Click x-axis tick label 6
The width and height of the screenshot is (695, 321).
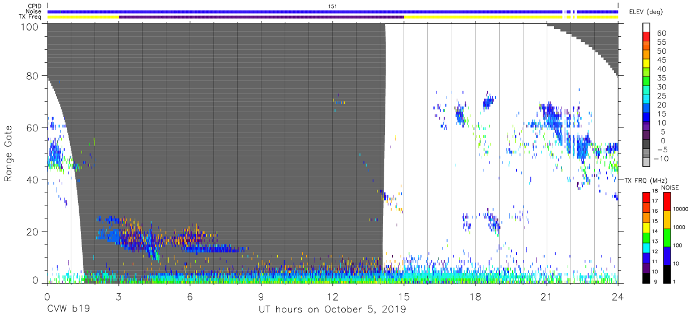click(x=190, y=296)
